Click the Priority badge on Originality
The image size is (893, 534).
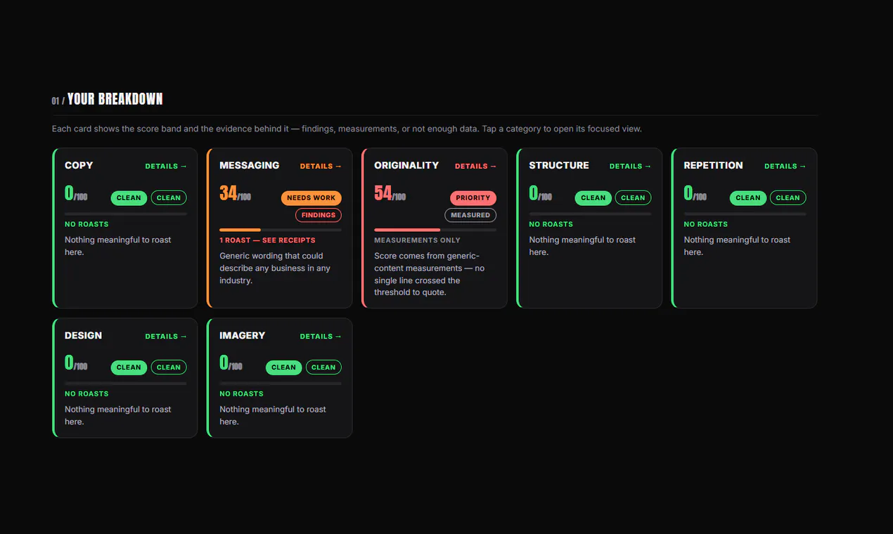click(473, 198)
